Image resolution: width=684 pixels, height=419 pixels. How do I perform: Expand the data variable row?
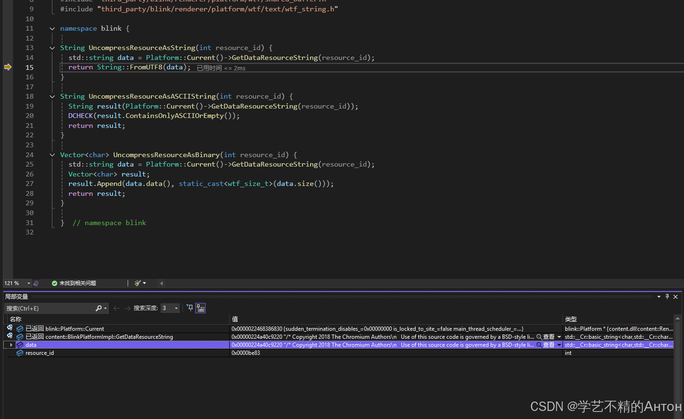click(x=10, y=344)
